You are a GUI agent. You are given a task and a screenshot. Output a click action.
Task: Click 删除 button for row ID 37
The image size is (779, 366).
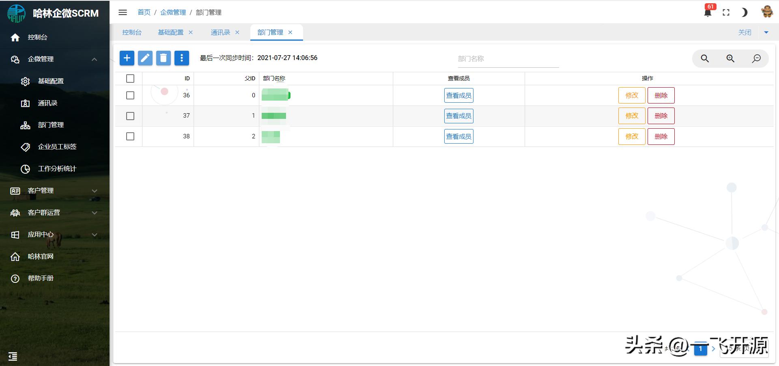point(661,116)
